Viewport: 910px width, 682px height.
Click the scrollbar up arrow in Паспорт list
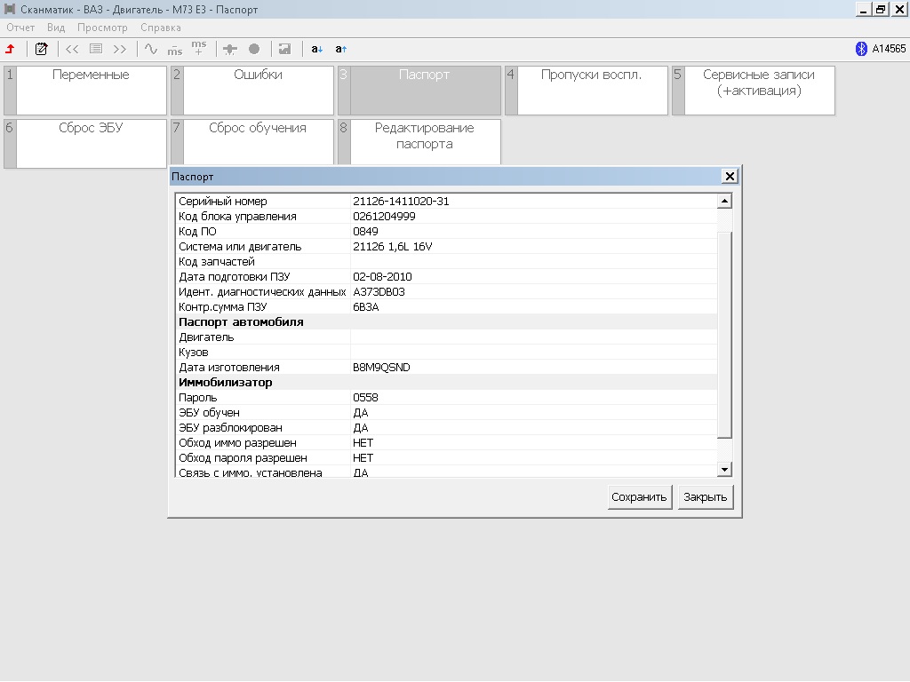tap(724, 202)
